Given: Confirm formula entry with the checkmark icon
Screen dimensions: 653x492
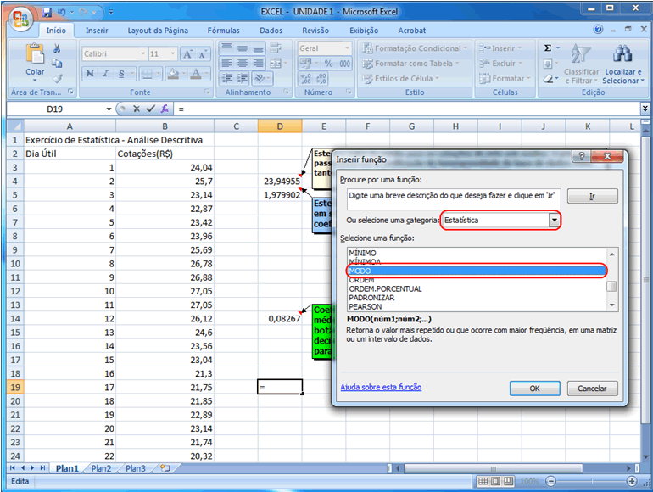Looking at the screenshot, I should point(150,109).
